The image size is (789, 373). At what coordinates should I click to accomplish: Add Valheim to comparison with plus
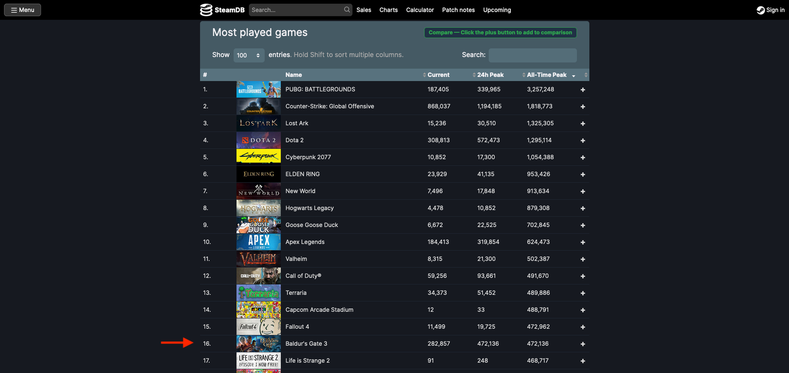tap(583, 259)
